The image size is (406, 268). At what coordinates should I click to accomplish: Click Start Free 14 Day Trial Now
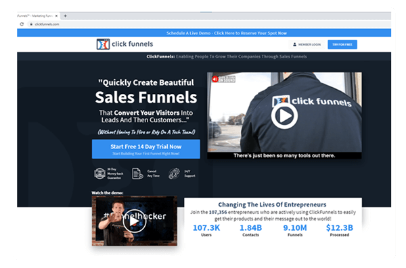click(x=146, y=149)
